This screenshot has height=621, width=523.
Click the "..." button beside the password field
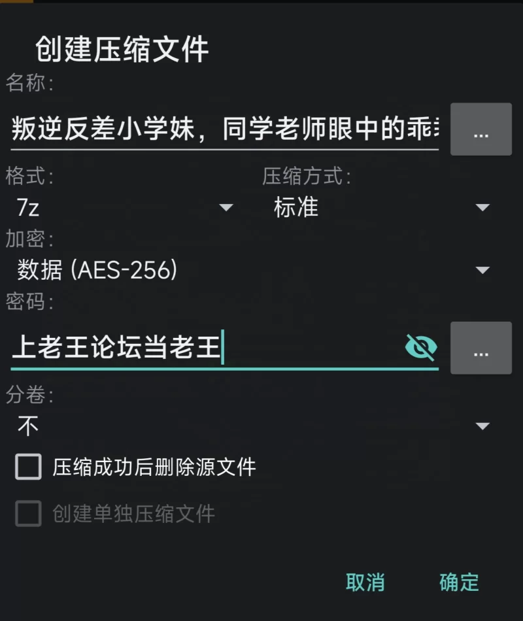point(481,348)
